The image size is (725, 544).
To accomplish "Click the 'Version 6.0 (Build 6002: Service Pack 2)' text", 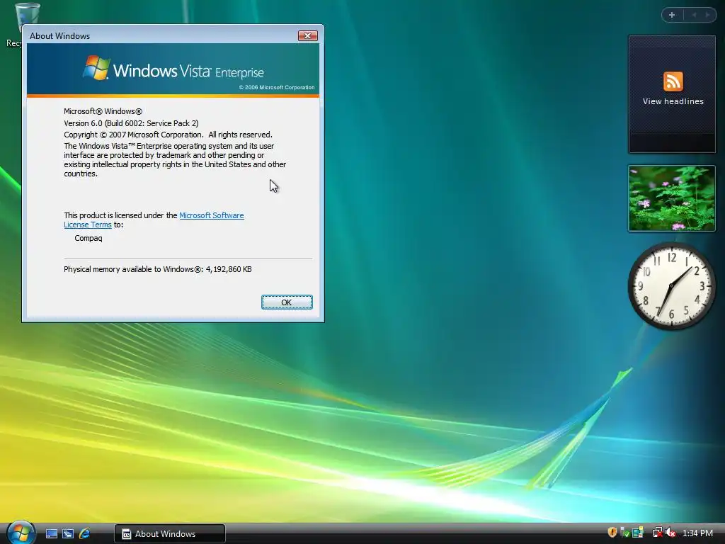I will pyautogui.click(x=131, y=123).
